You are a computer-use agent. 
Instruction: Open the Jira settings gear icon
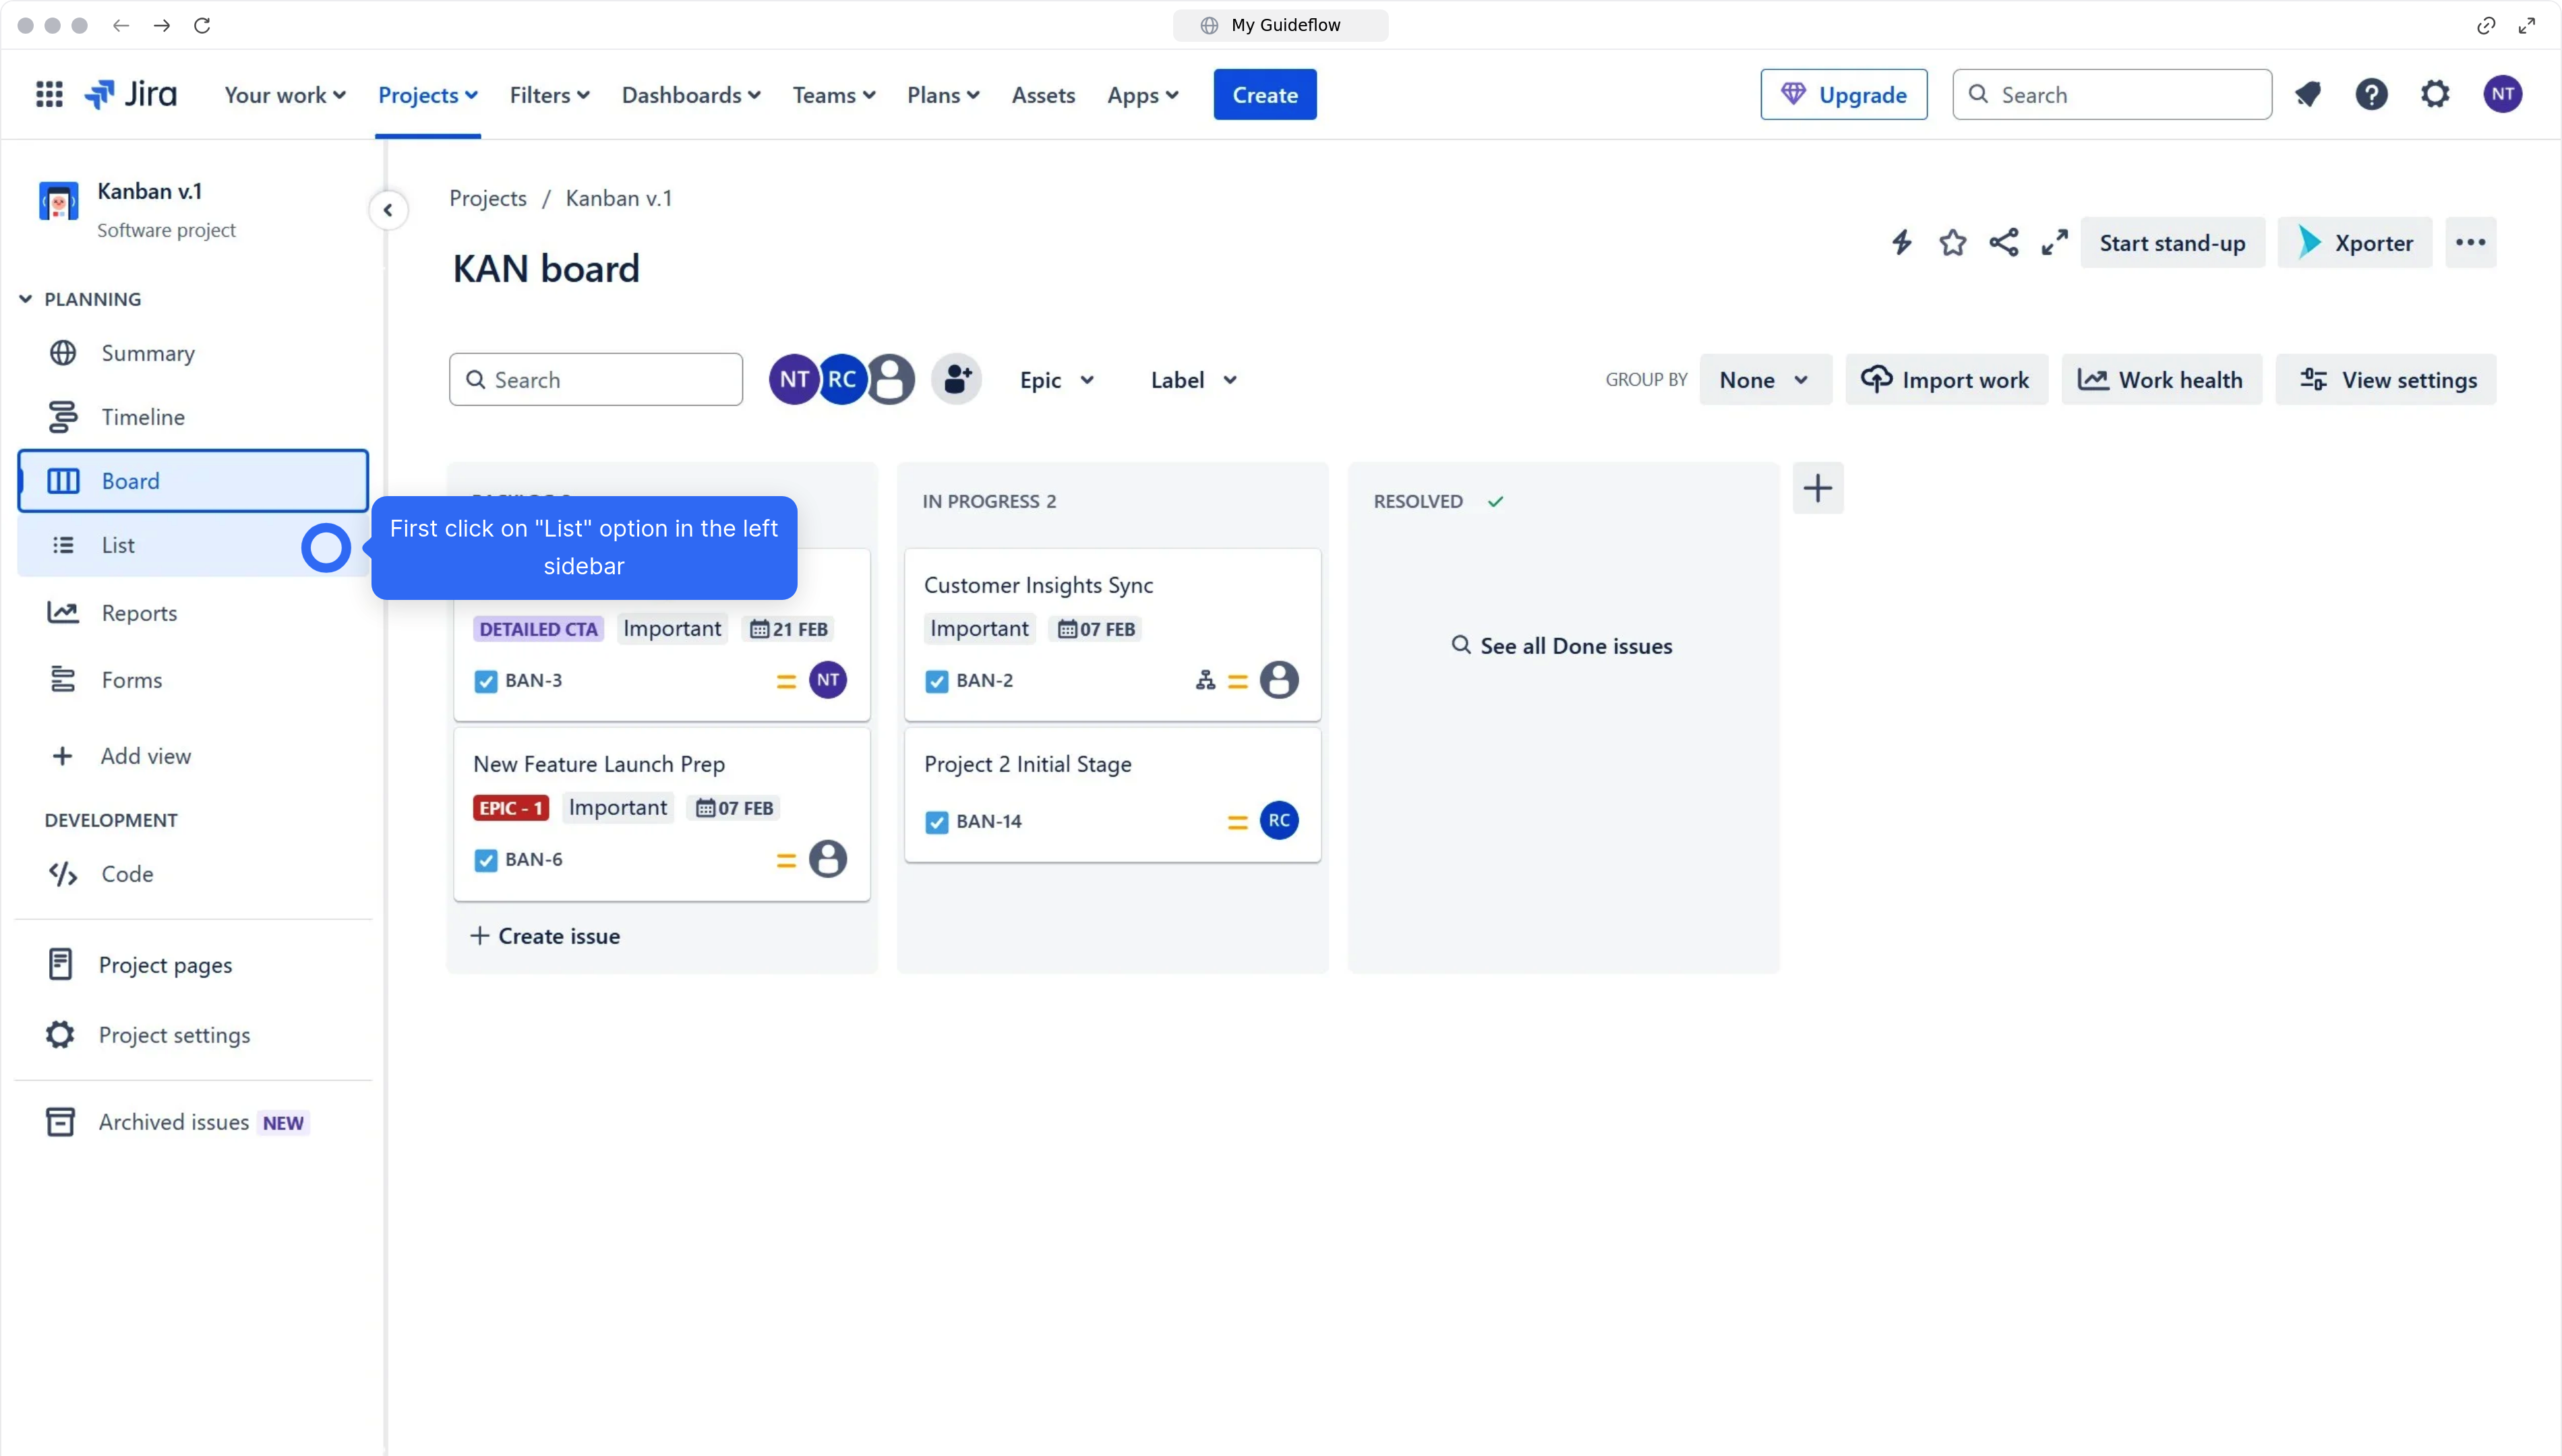(x=2435, y=93)
